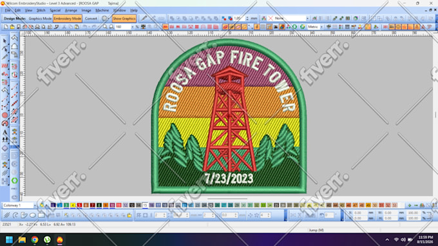This screenshot has height=246, width=438.
Task: Click the Open design folder icon
Action: click(x=12, y=27)
